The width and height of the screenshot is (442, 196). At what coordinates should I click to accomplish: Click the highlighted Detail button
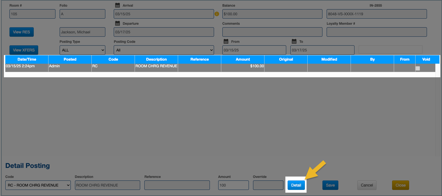[x=296, y=185]
